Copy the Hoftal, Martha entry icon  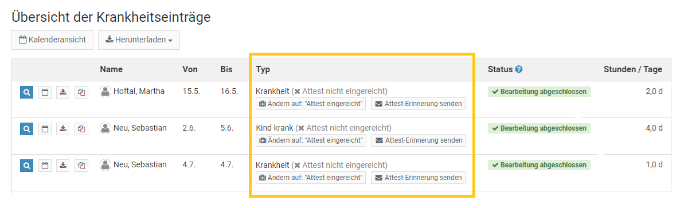81,92
